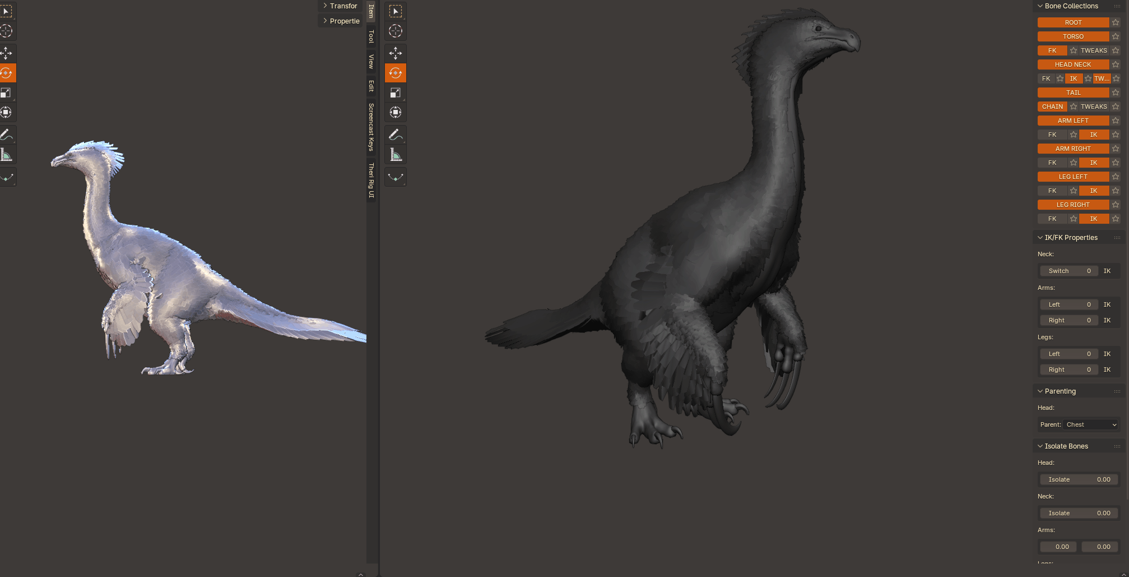Click the Head Isolate slider
The width and height of the screenshot is (1129, 577).
[x=1079, y=479]
